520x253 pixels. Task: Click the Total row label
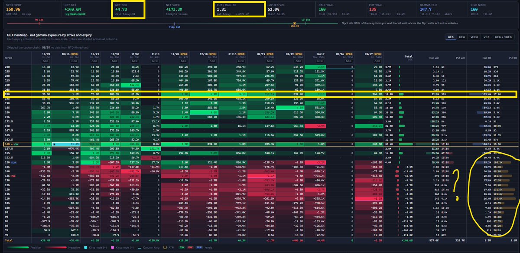8,240
